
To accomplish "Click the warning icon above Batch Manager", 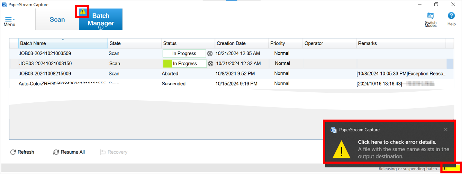I will pyautogui.click(x=83, y=11).
